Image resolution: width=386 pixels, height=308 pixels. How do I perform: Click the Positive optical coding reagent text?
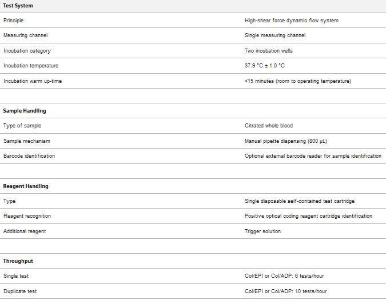click(x=308, y=216)
